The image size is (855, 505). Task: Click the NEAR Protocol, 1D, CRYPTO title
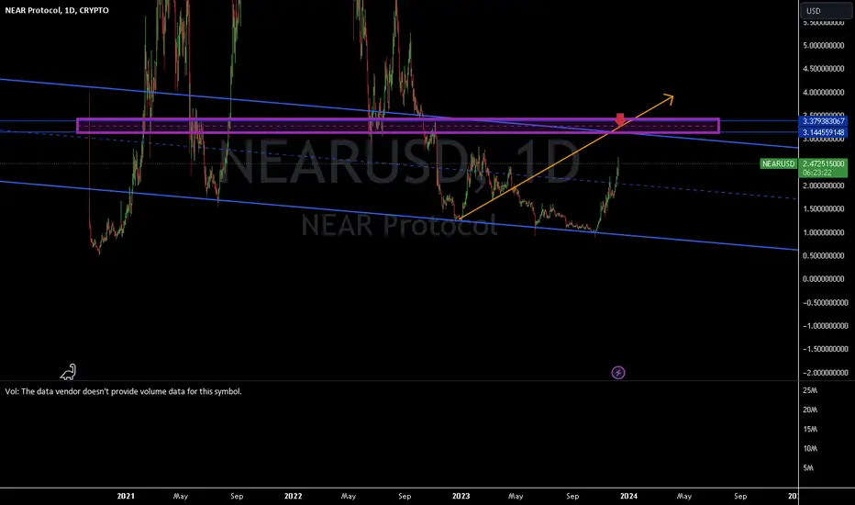[57, 10]
